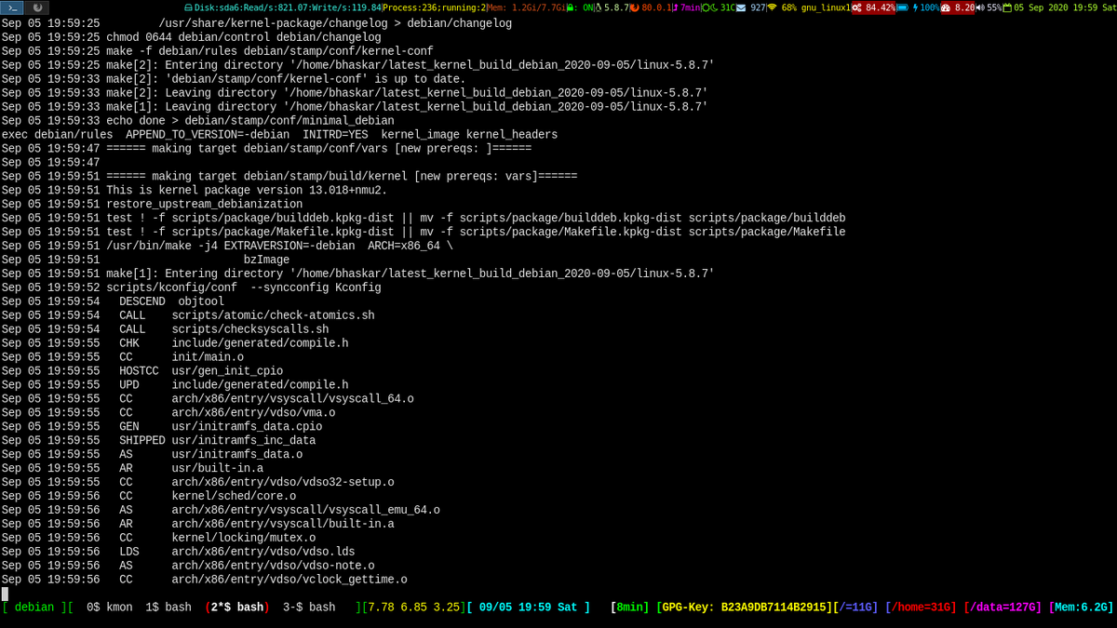This screenshot has width=1117, height=628.
Task: Click the 'CALL scripts/atomic/check-atomics.sh' line
Action: [x=188, y=316]
